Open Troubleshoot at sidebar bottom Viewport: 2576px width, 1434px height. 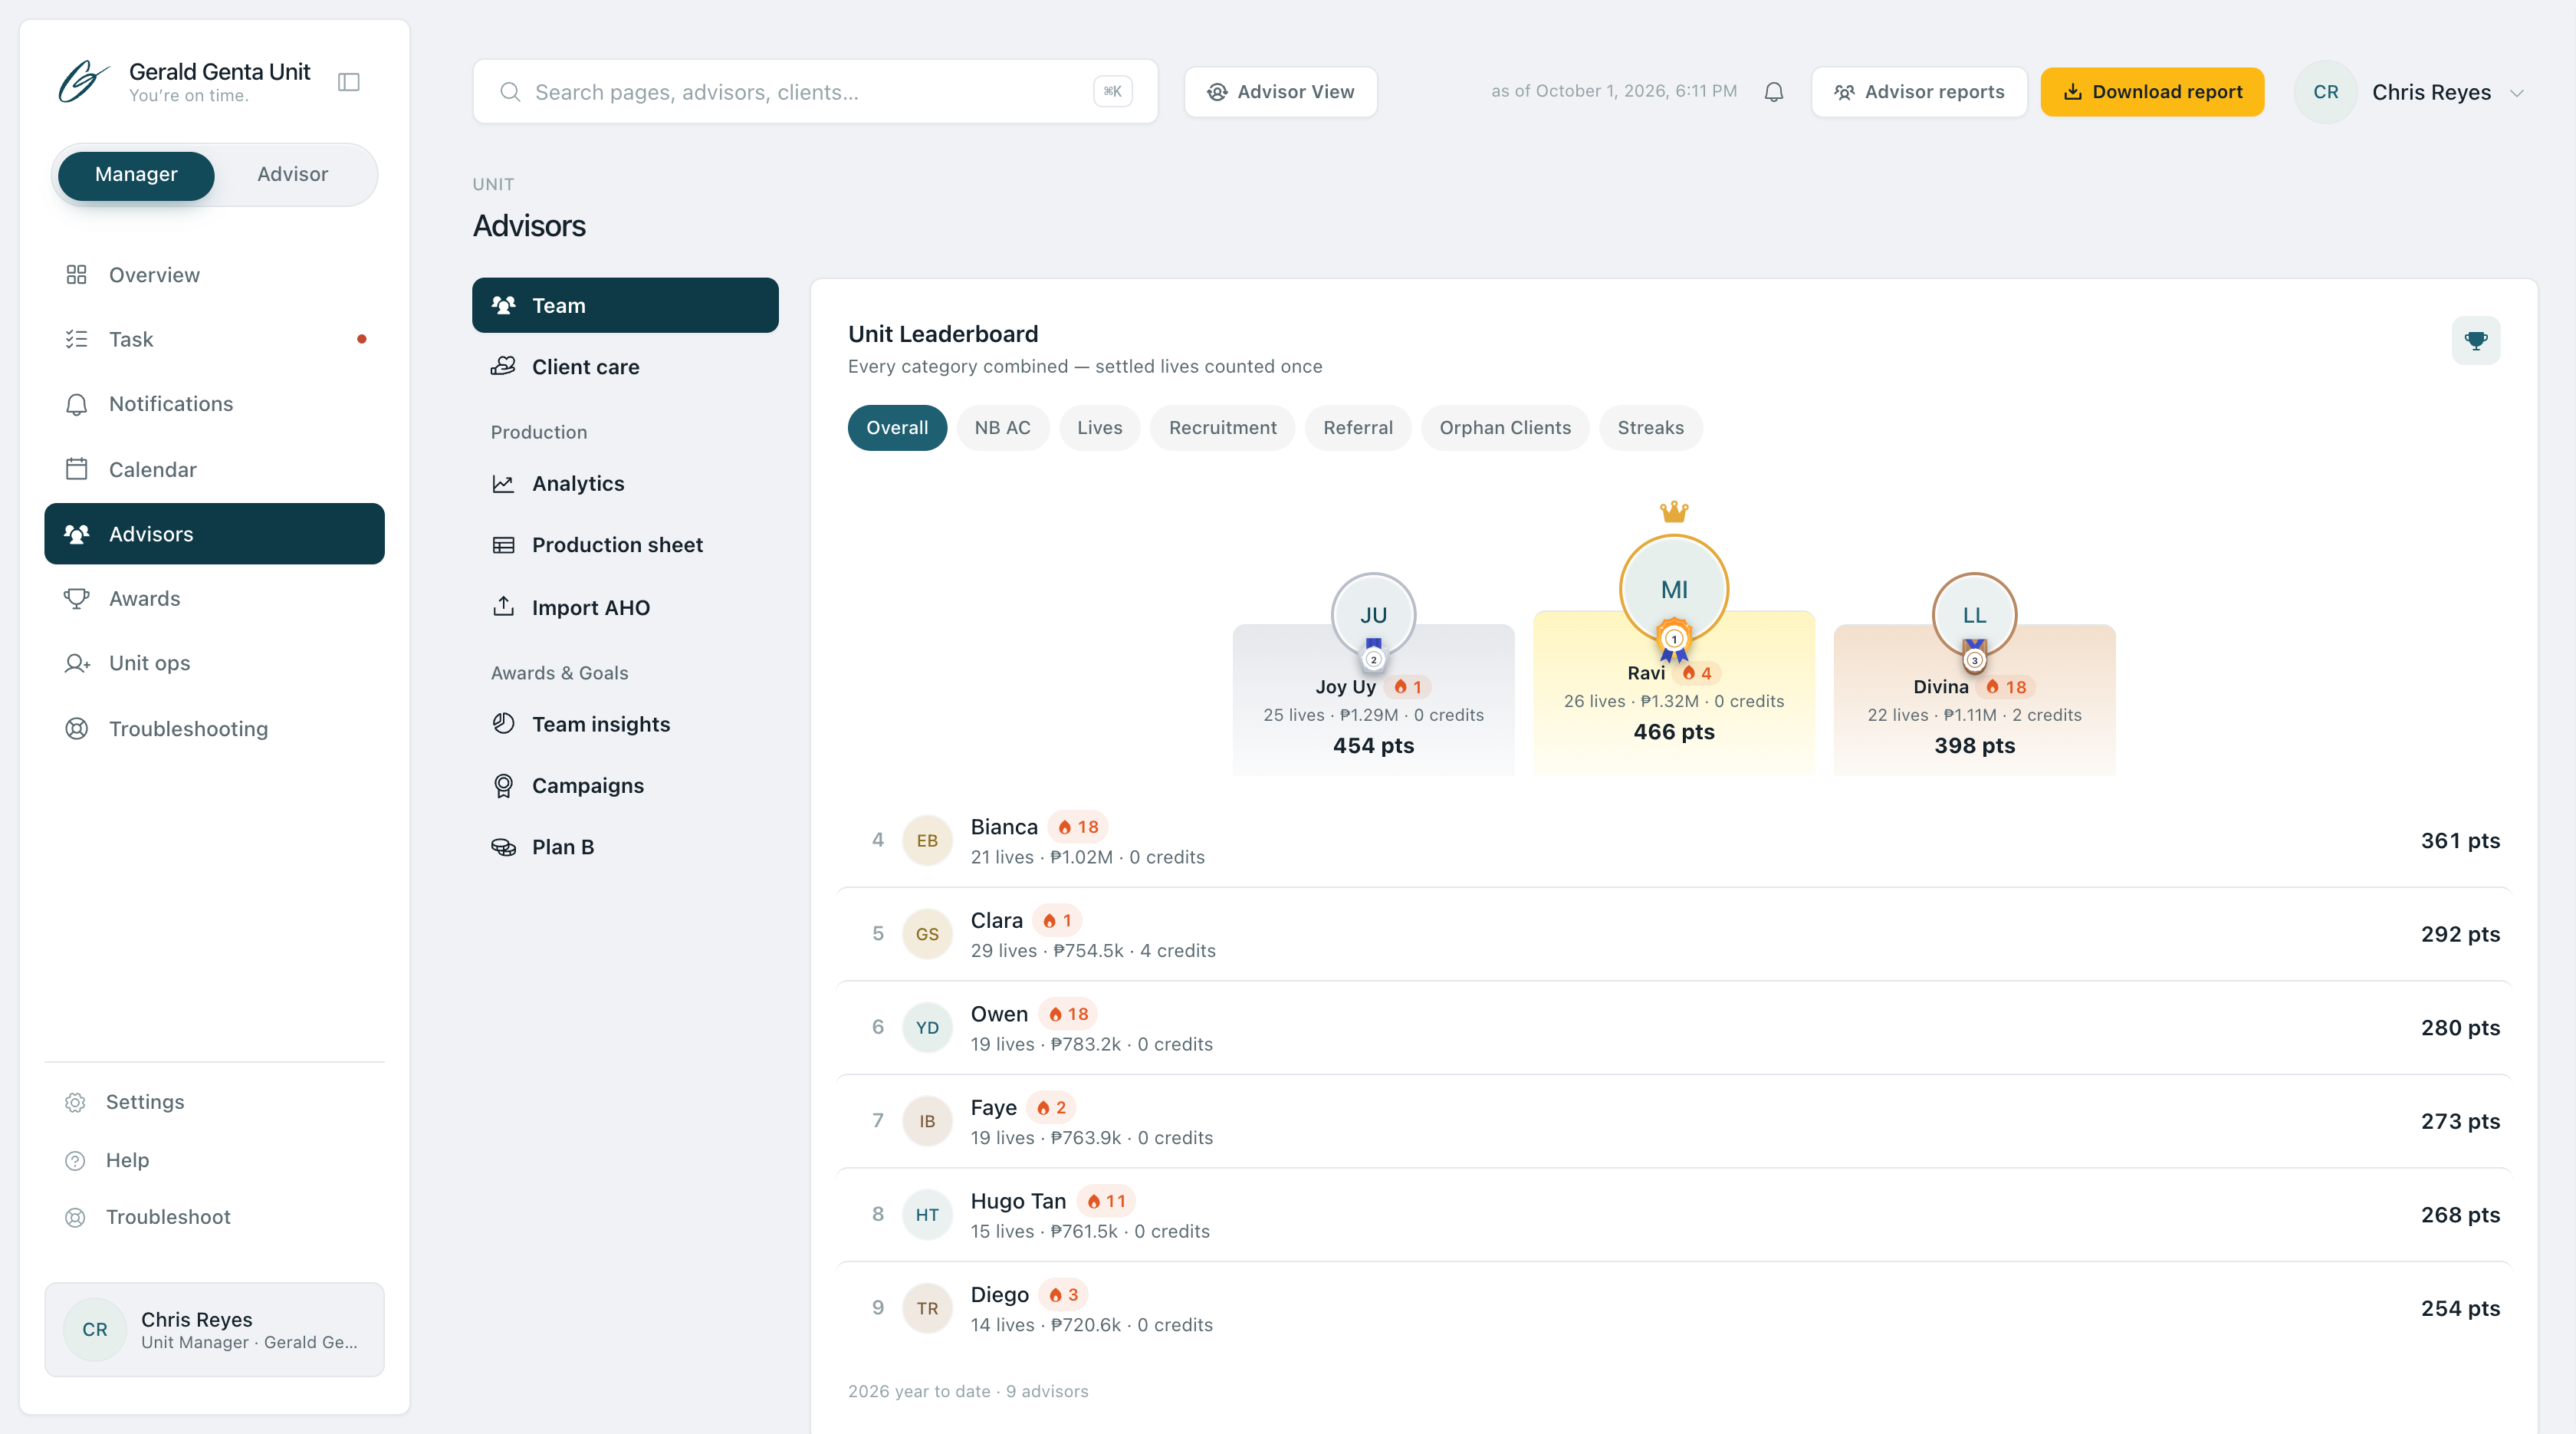click(214, 1217)
